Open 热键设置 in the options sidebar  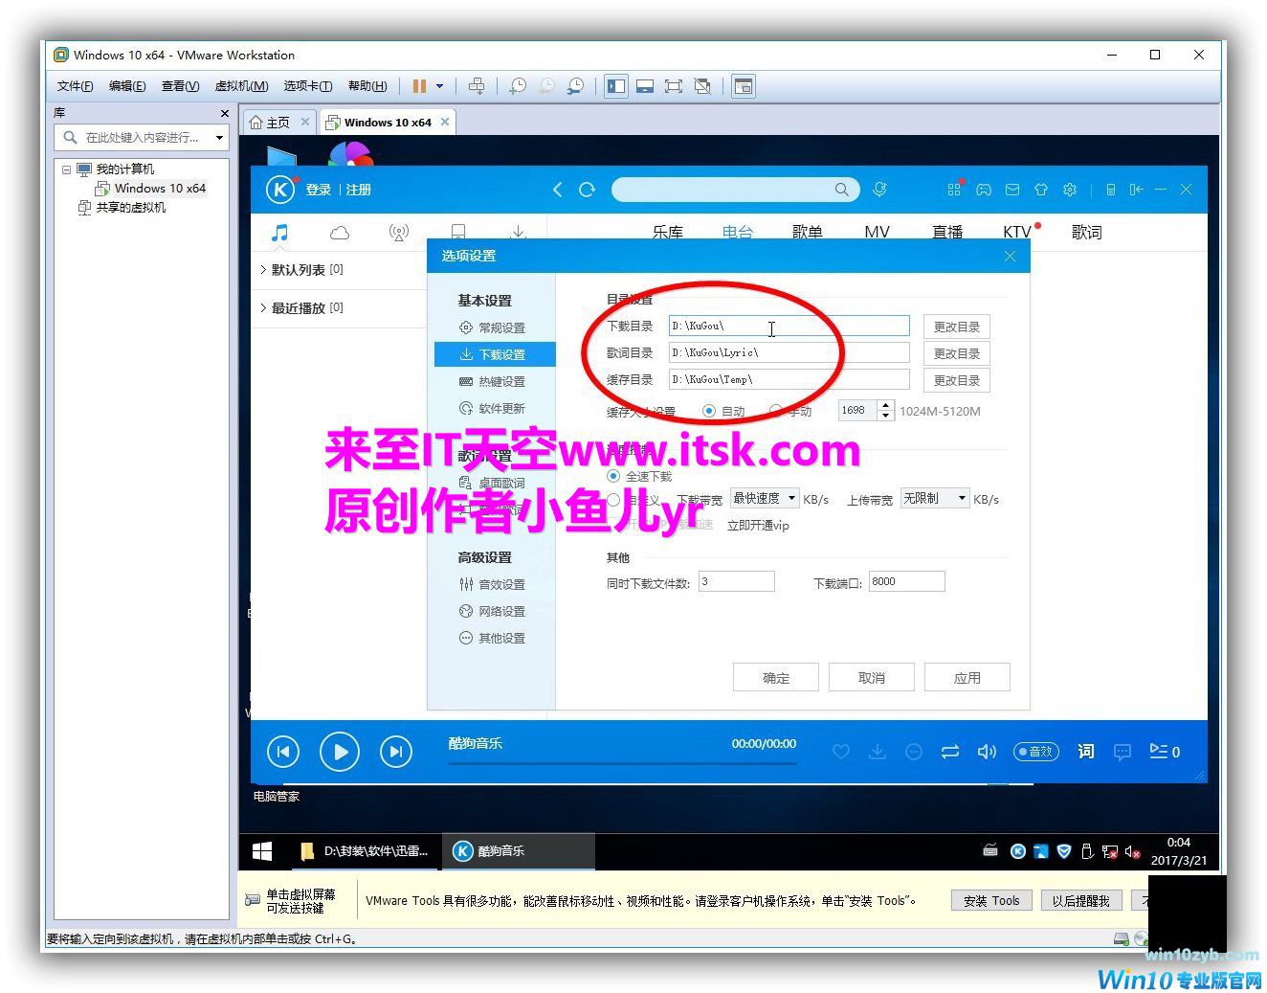pyautogui.click(x=493, y=381)
